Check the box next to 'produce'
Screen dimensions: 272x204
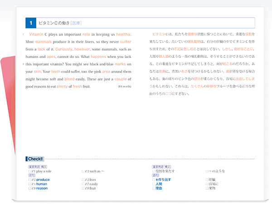[29, 180]
